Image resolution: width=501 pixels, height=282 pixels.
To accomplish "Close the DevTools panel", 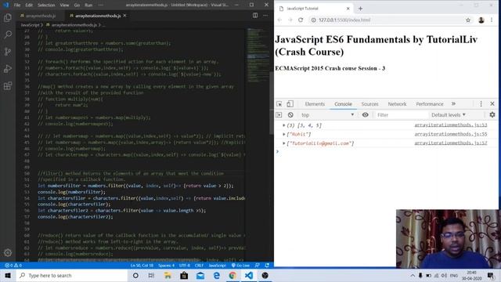I will point(492,104).
